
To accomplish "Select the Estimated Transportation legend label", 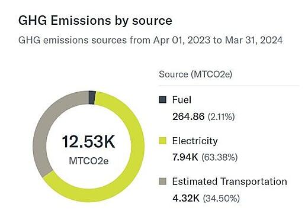I will pyautogui.click(x=230, y=181).
